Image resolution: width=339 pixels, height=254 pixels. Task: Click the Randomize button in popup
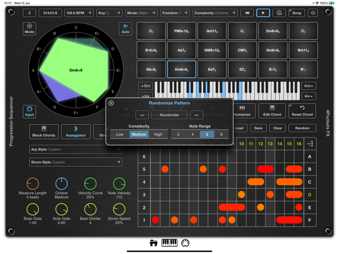169,115
